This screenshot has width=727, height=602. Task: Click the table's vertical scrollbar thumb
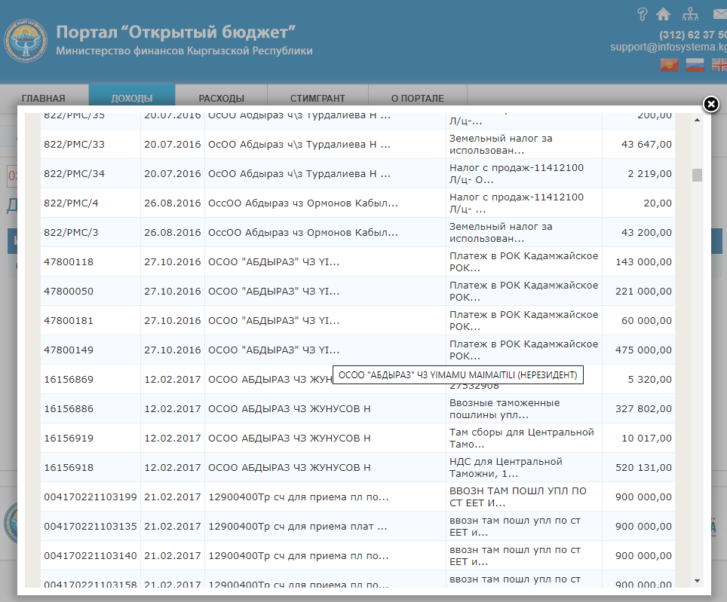(x=697, y=175)
